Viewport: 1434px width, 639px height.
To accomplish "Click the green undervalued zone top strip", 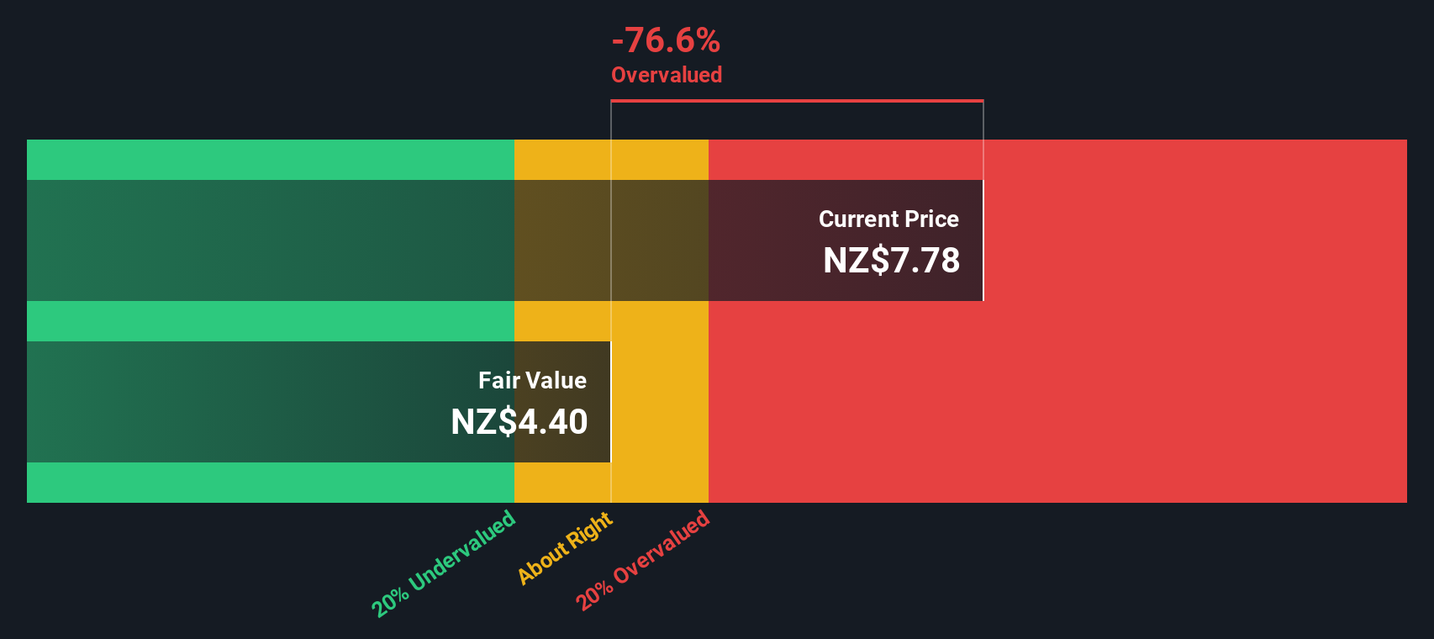I will click(x=271, y=160).
